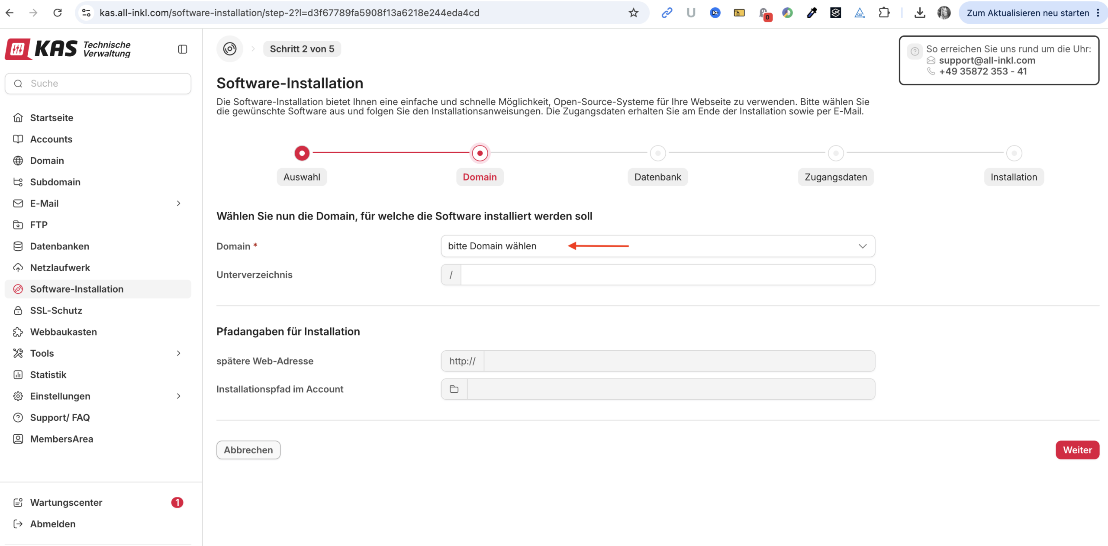Expand the E-Mail submenu chevron
The image size is (1108, 546).
tap(178, 203)
